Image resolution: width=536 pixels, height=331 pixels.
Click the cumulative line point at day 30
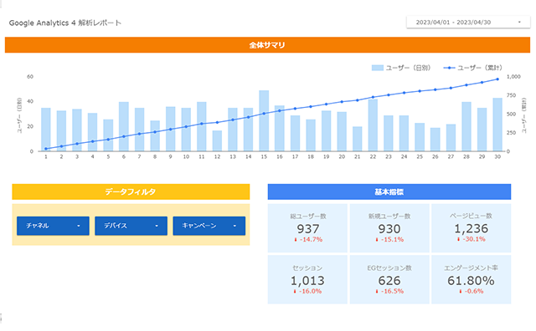497,79
